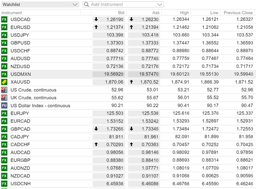256x189 pixels.
Task: Click the FU icon for US Dollar Index
Action: tap(4, 105)
